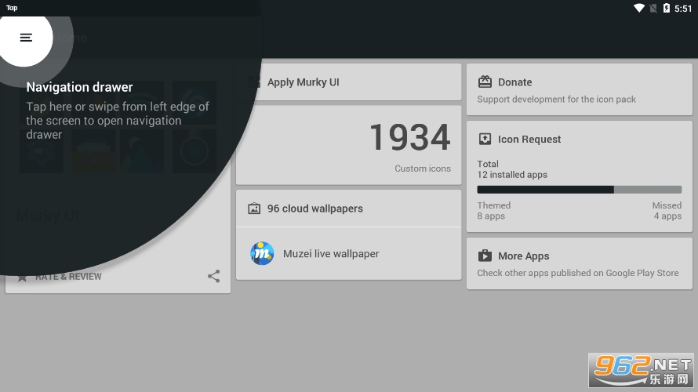Open Muzei live wallpaper entry
This screenshot has height=392, width=698.
(348, 253)
